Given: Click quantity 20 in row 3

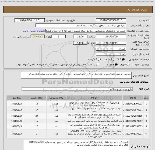Looking at the screenshot, I should (x=37, y=116).
